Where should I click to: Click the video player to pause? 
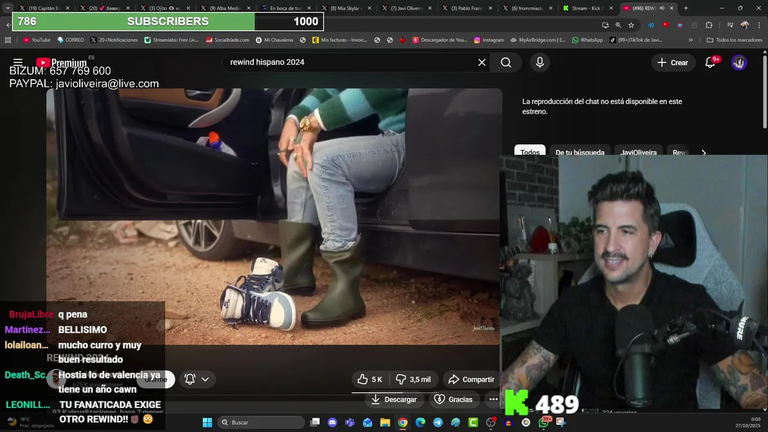pyautogui.click(x=274, y=217)
